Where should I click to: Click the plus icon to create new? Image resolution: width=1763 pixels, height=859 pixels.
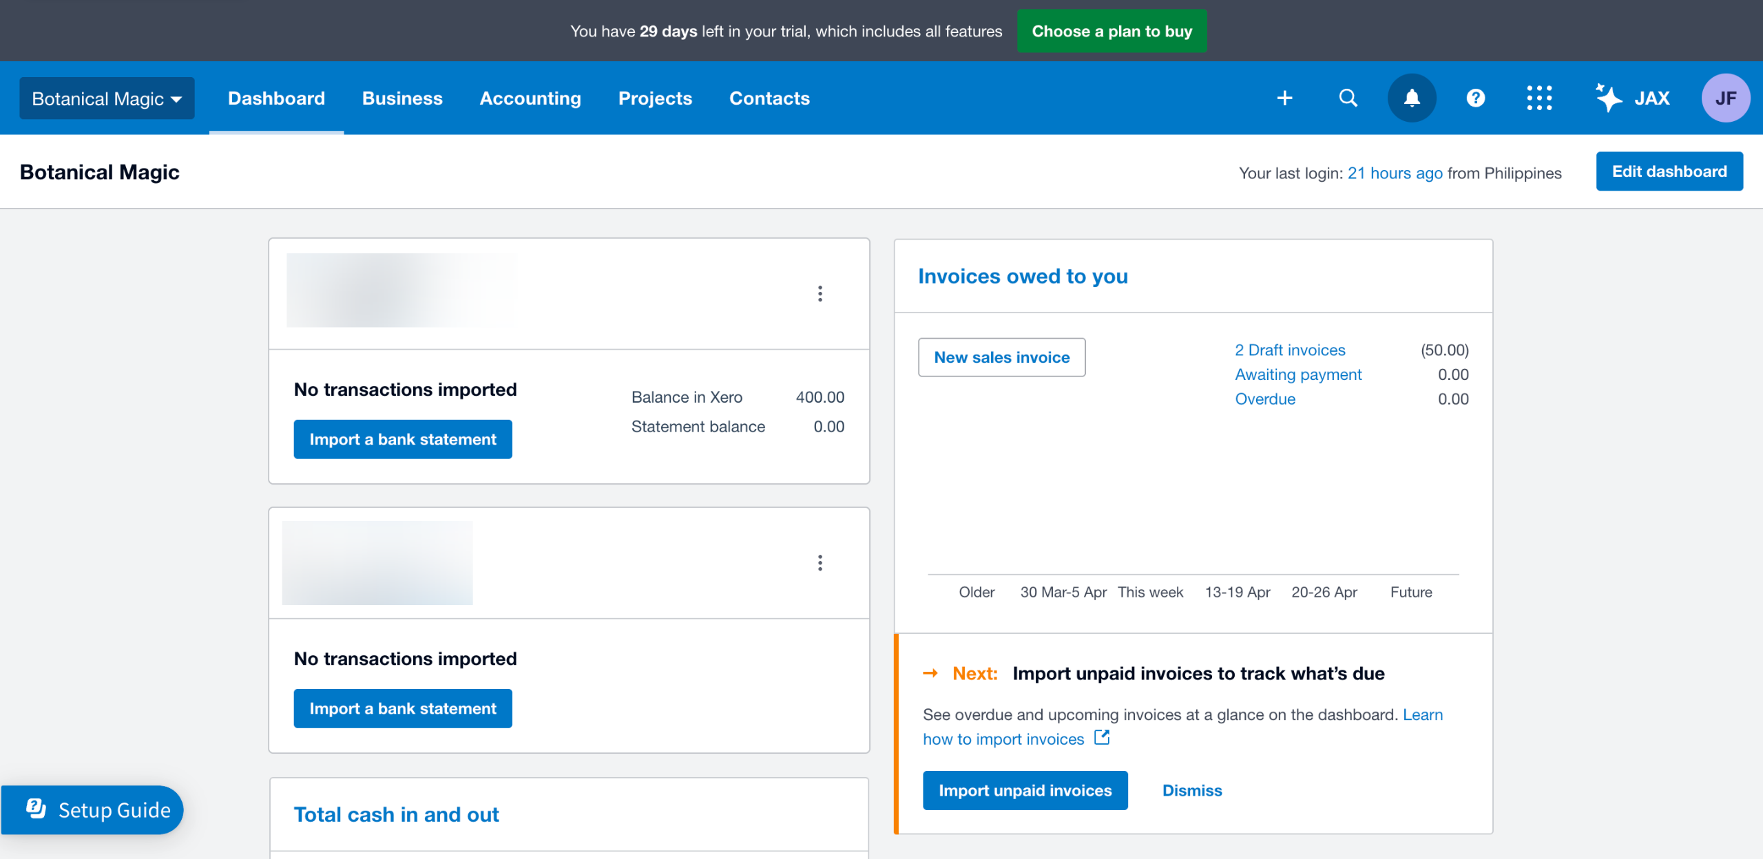click(x=1284, y=98)
